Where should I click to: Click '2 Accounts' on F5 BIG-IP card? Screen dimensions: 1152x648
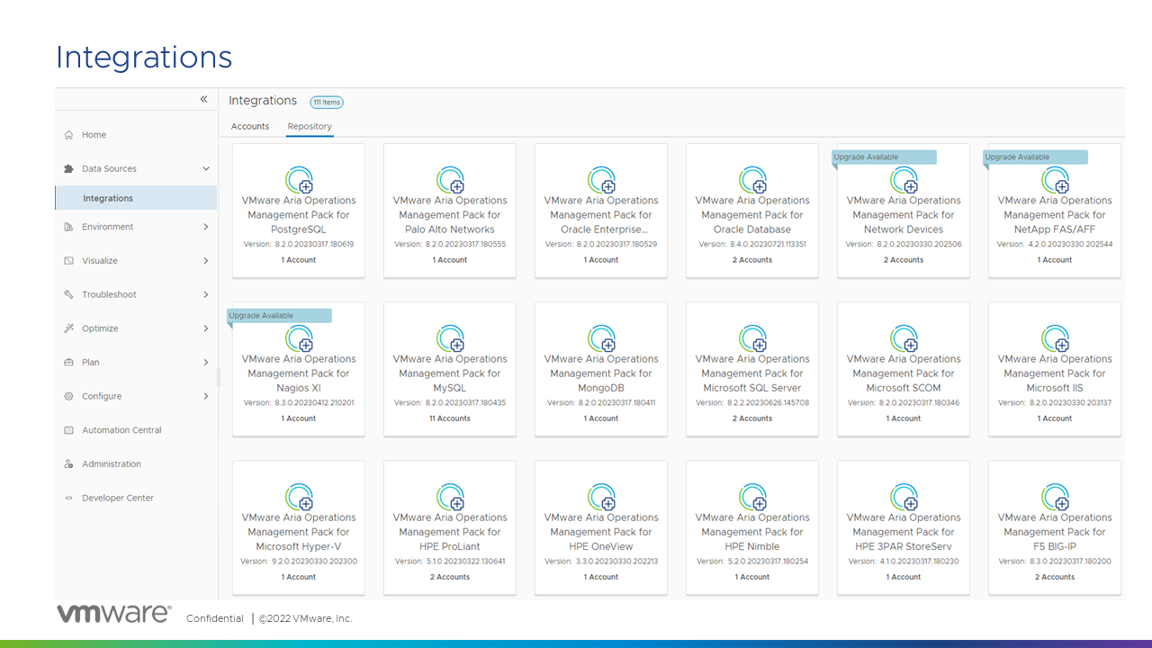(x=1055, y=577)
